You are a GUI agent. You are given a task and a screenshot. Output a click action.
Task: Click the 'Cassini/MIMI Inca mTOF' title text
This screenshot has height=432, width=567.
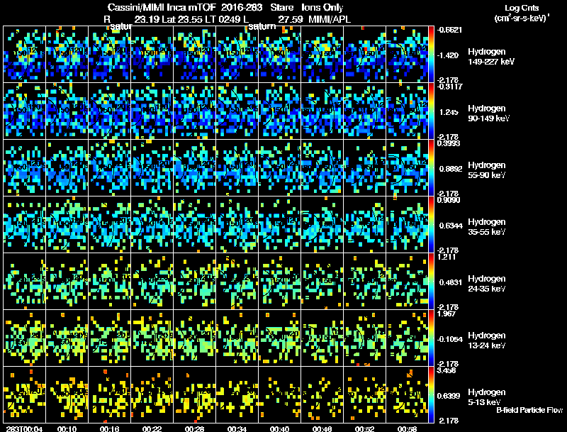[162, 7]
